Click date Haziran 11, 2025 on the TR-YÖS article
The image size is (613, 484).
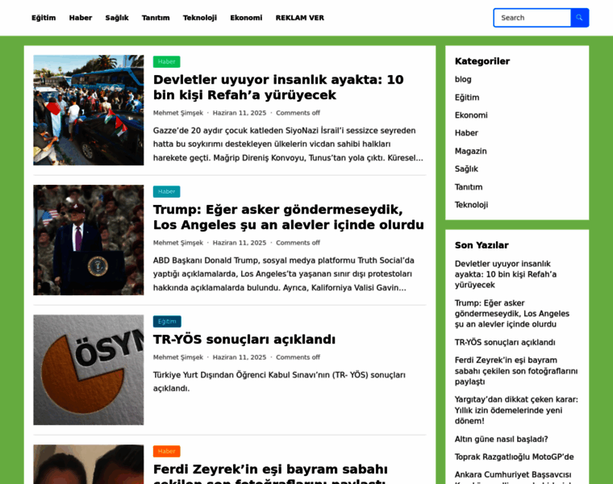[240, 357]
